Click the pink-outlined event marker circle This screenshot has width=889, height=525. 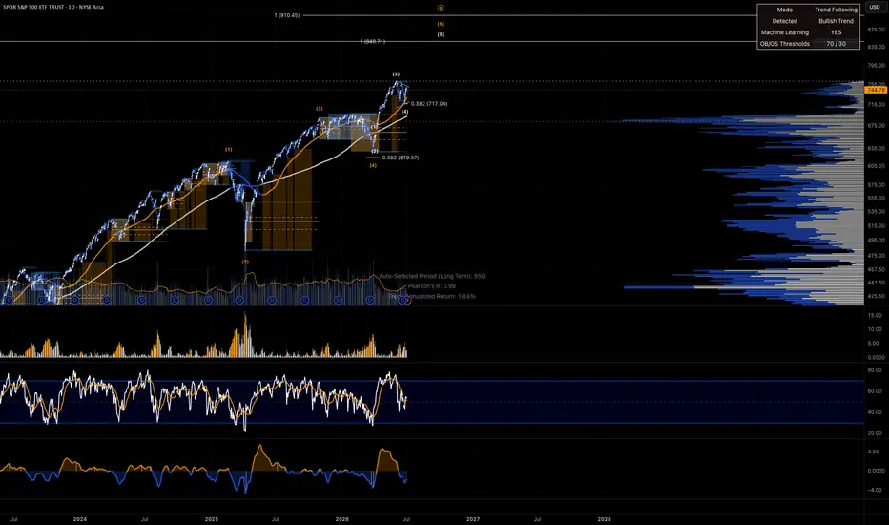407,300
